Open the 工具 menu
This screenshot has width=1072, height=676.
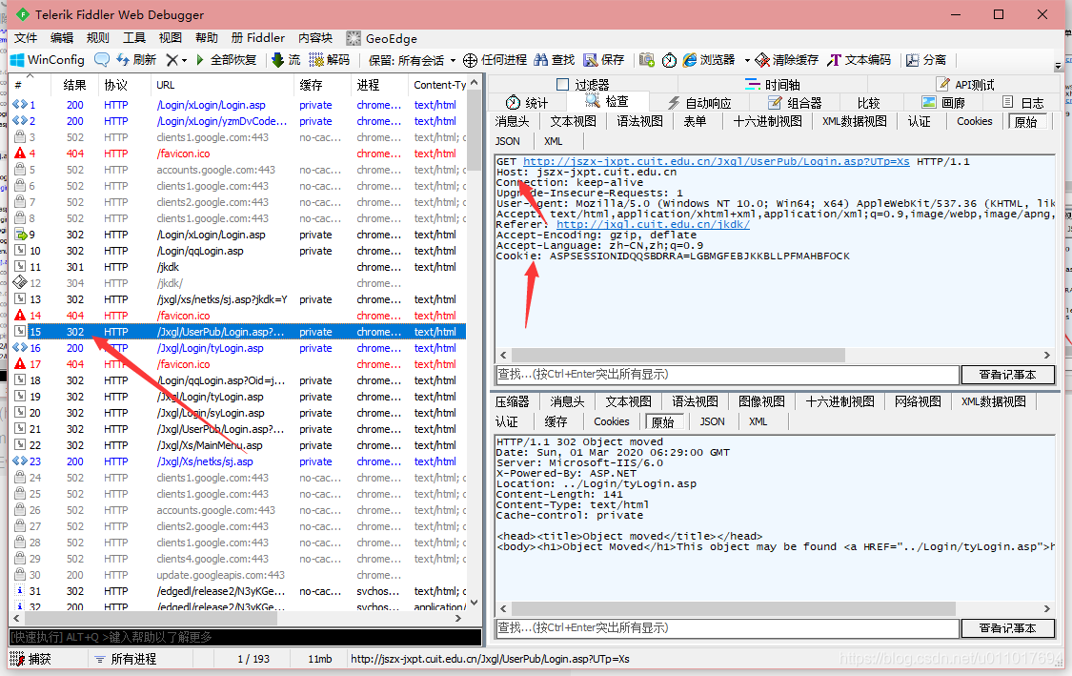click(x=134, y=37)
